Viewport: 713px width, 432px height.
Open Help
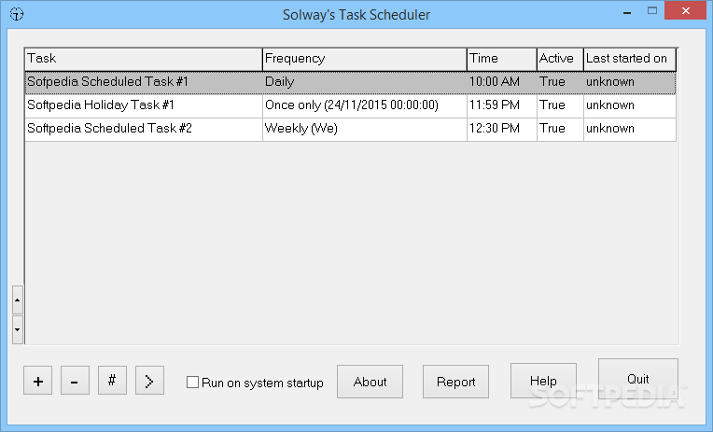tap(543, 381)
